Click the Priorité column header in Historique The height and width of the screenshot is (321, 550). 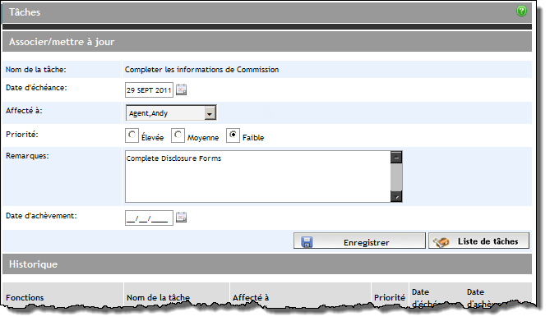(x=390, y=296)
